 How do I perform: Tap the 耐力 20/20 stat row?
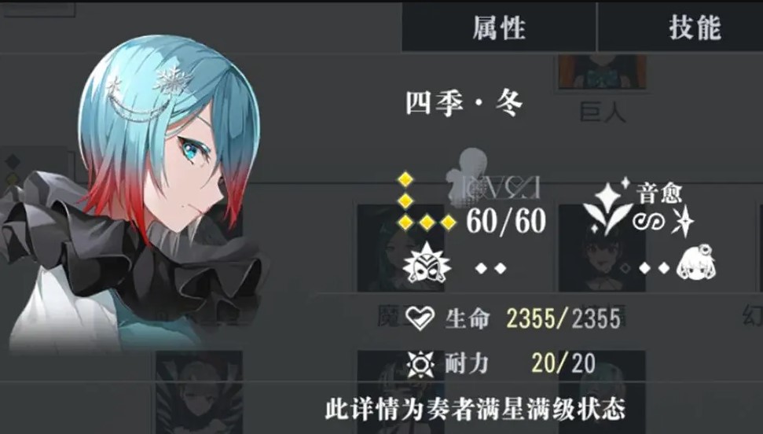tap(501, 364)
